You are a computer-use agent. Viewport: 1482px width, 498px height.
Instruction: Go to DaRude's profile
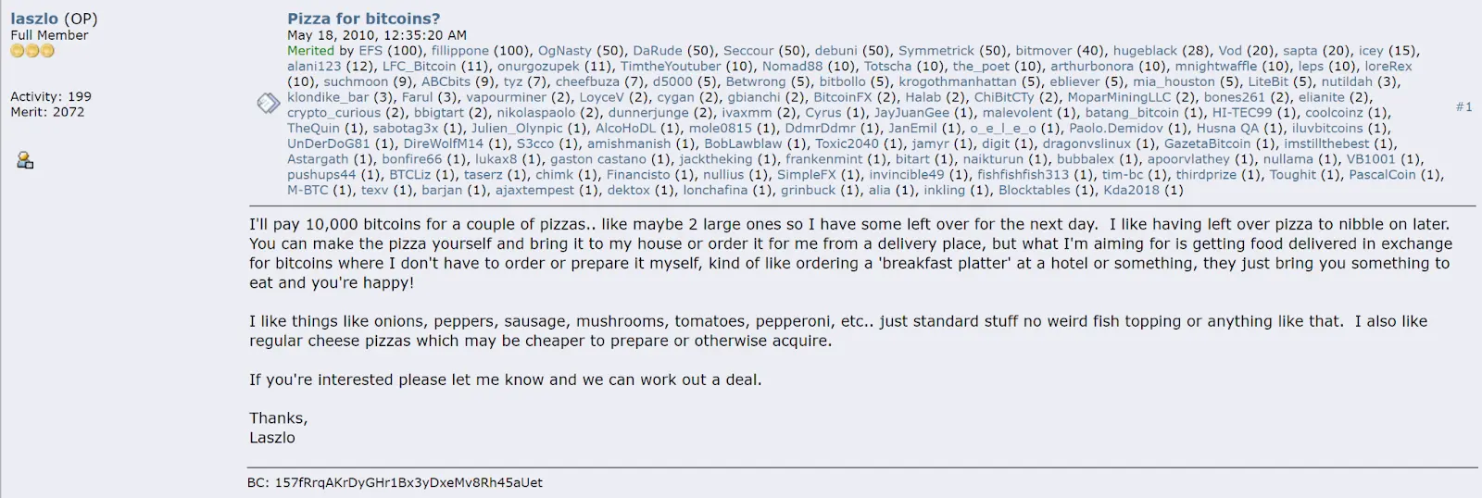[x=657, y=51]
